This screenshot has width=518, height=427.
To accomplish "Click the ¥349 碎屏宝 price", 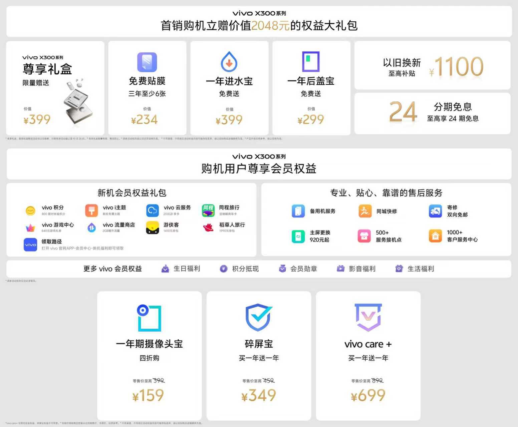I will tap(259, 396).
